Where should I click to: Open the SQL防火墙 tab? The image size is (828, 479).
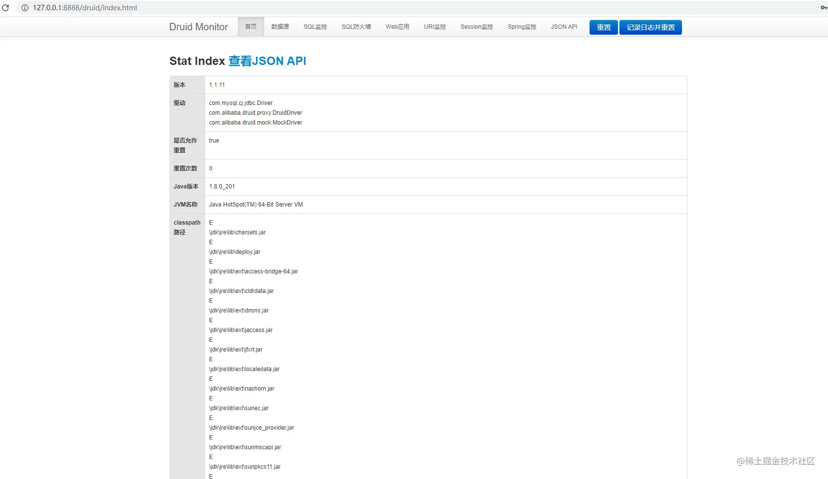356,27
